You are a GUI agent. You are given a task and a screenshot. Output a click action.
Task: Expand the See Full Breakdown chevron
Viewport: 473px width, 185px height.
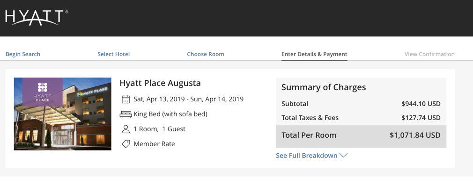(x=343, y=156)
